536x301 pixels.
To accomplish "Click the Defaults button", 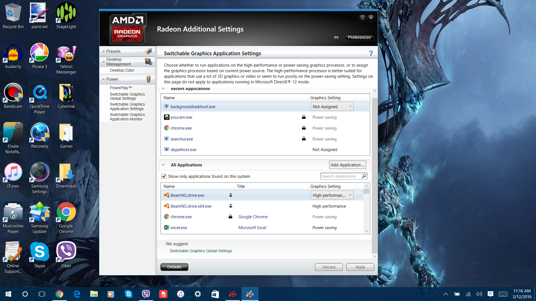I will (174, 267).
